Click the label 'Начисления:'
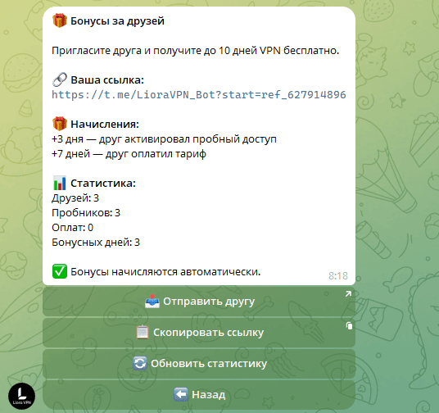Screen dimensions: 439x413 pyautogui.click(x=105, y=124)
